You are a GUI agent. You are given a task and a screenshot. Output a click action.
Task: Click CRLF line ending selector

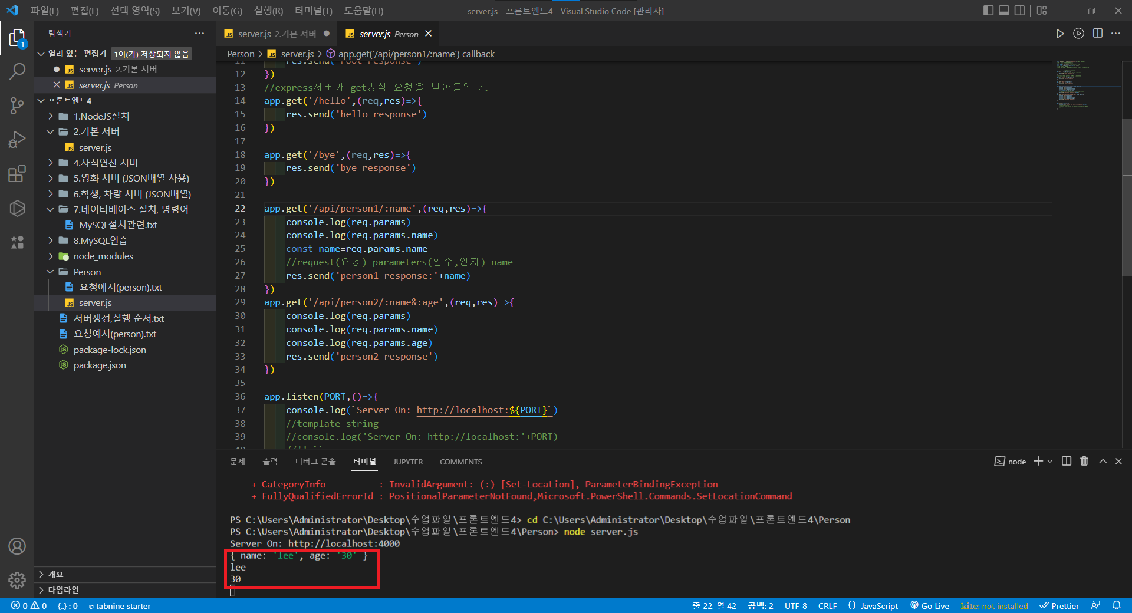pos(827,605)
